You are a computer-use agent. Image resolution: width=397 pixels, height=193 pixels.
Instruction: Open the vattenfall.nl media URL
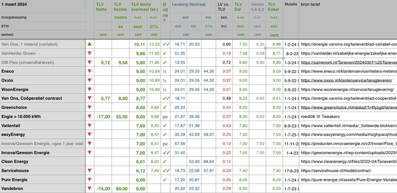(x=349, y=126)
